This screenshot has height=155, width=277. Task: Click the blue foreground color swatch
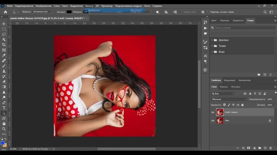click(3, 143)
